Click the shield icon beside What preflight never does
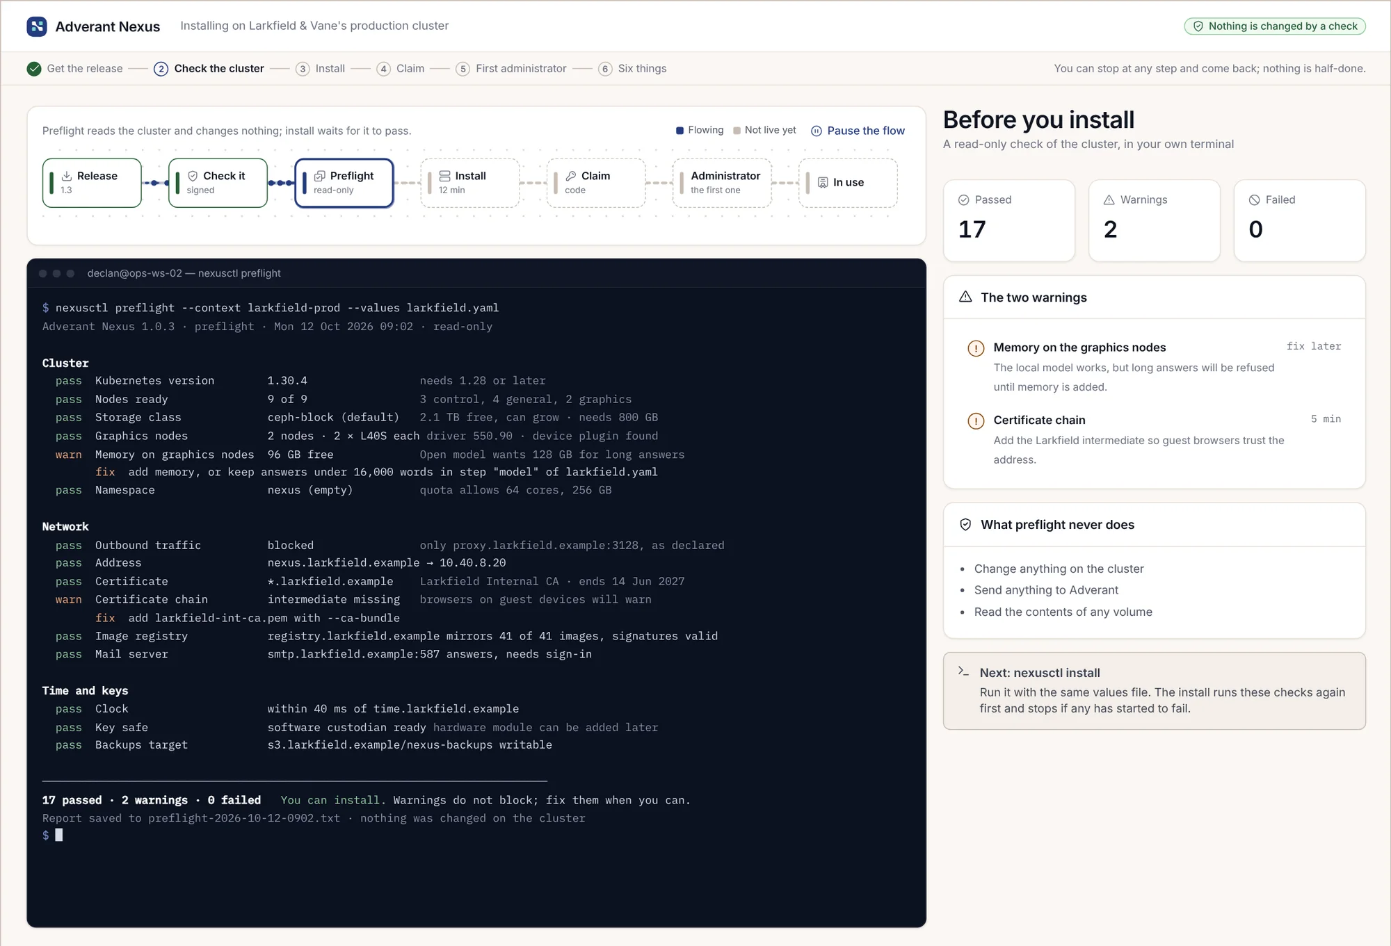 click(965, 525)
